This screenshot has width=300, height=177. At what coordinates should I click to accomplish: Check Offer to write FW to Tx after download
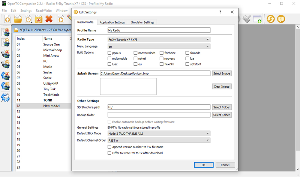[109, 153]
